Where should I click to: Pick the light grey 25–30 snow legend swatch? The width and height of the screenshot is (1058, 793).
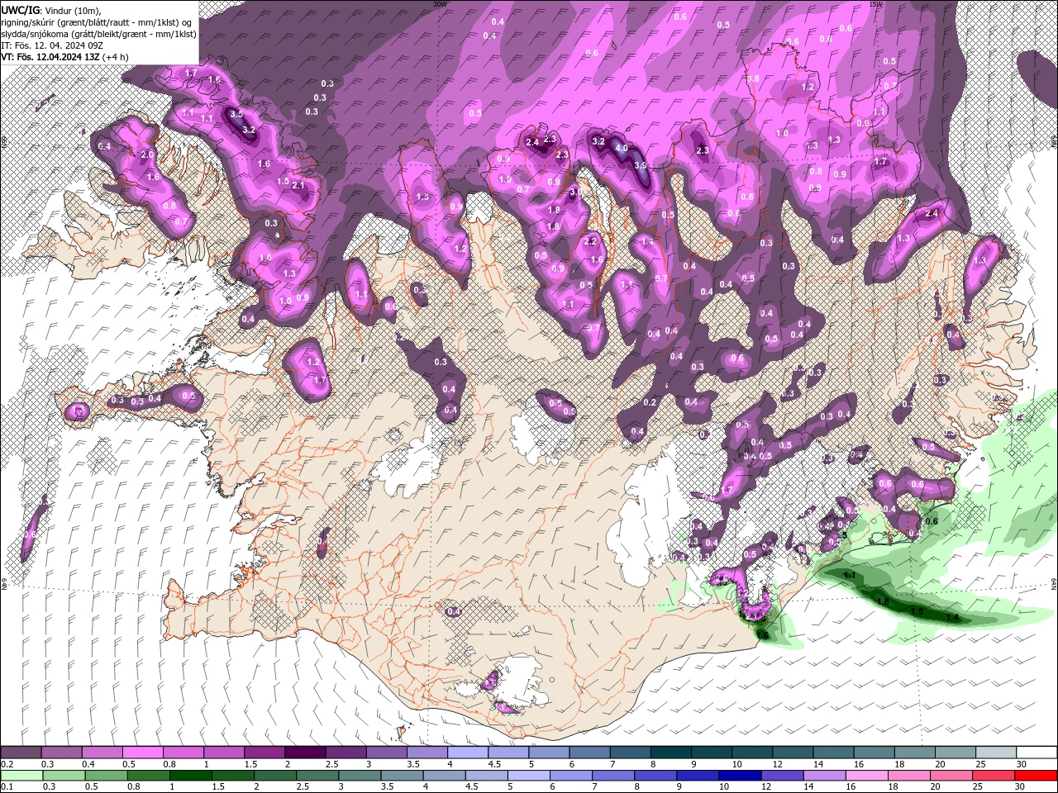click(995, 753)
